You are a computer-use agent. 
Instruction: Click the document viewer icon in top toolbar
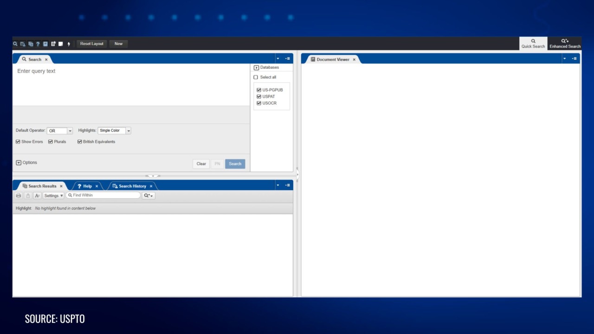[45, 44]
